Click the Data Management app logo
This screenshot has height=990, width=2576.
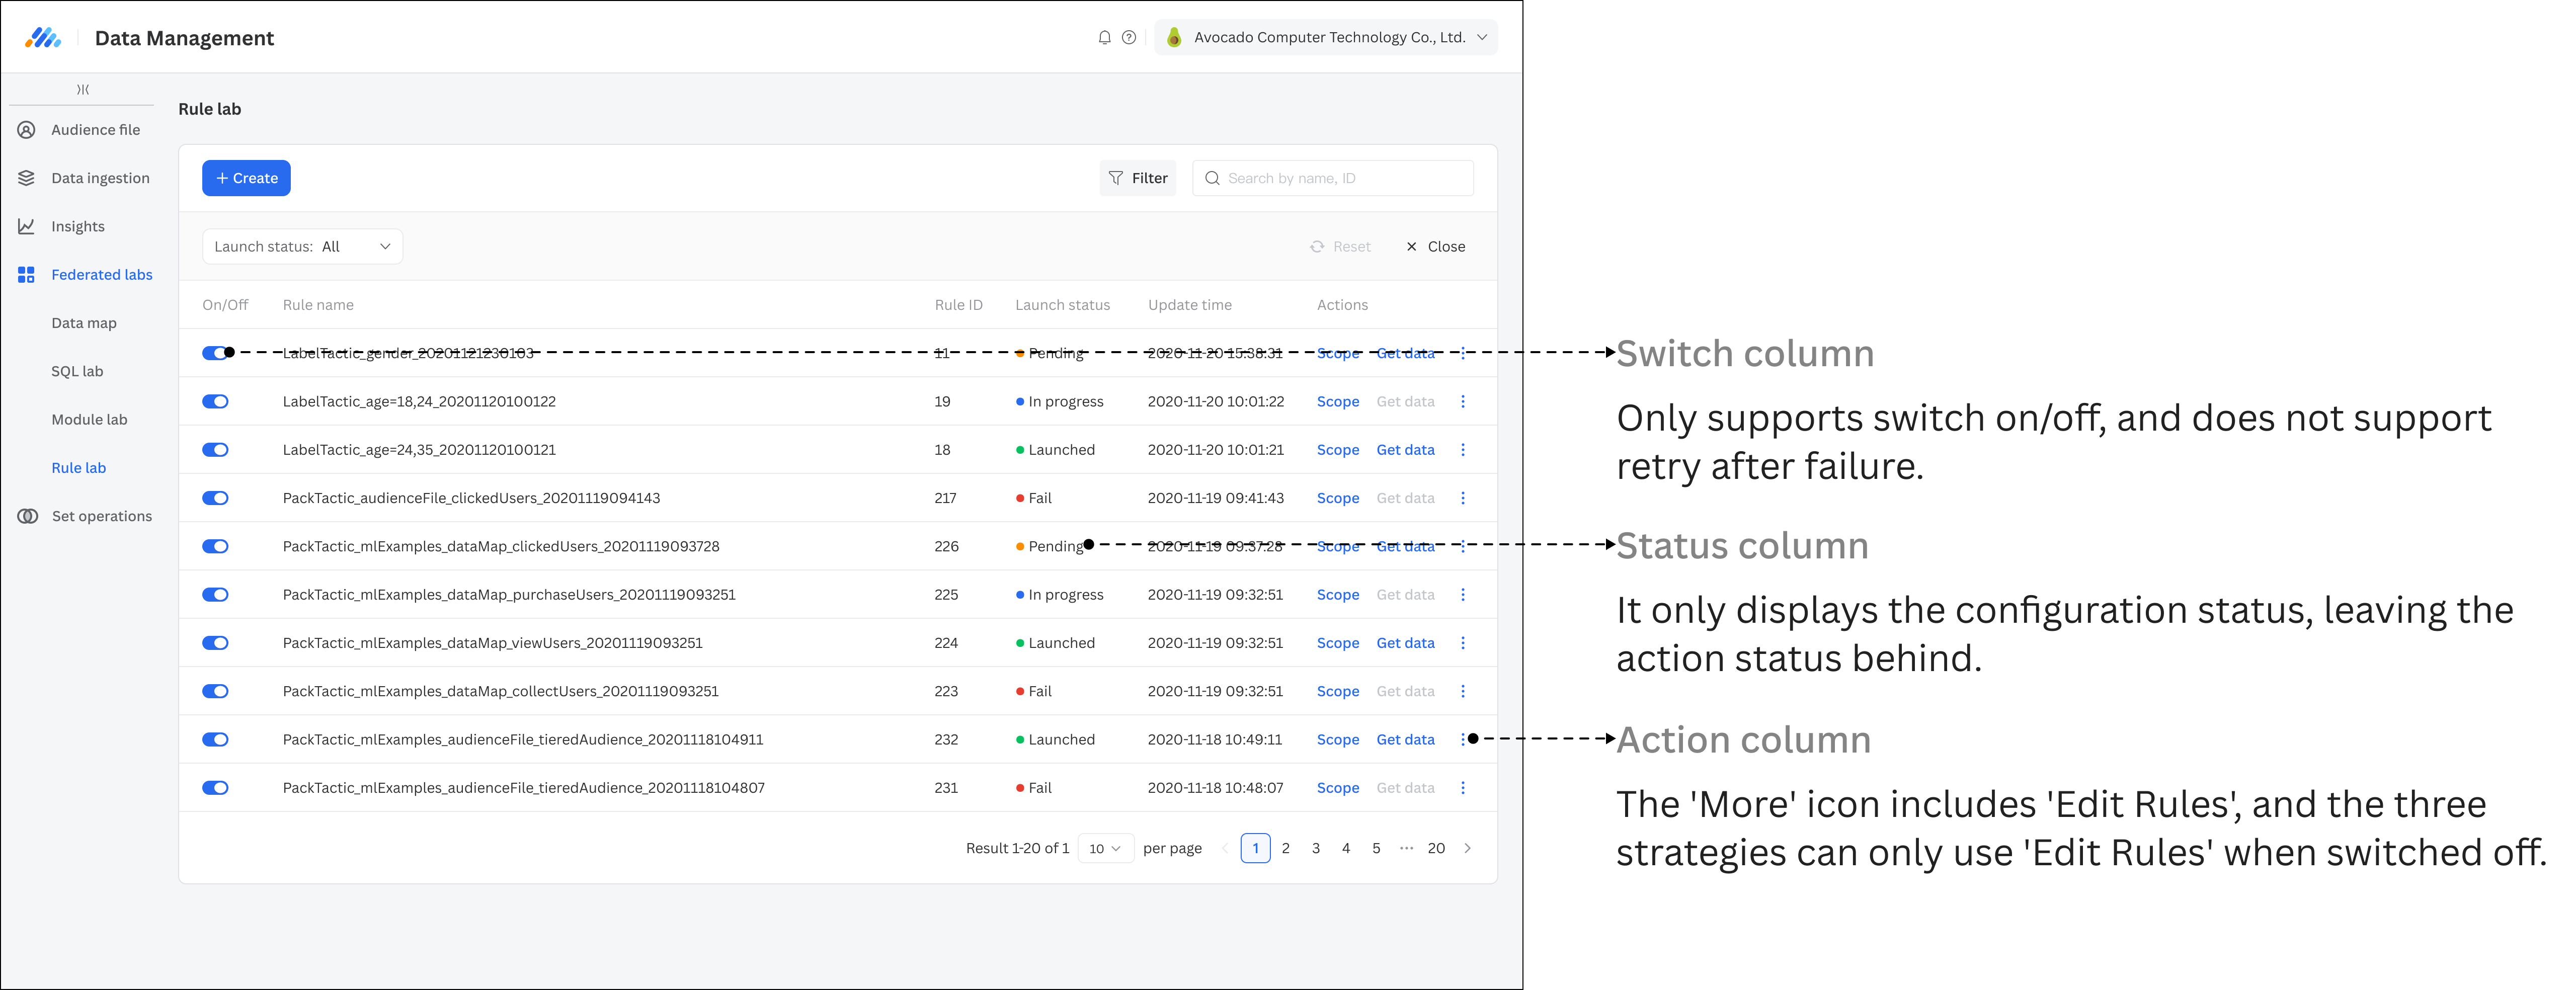pyautogui.click(x=43, y=38)
